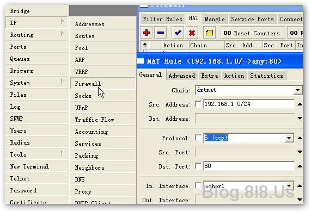The image size is (311, 212).
Task: Switch to Advanced tab in NAT Rule
Action: click(x=182, y=76)
